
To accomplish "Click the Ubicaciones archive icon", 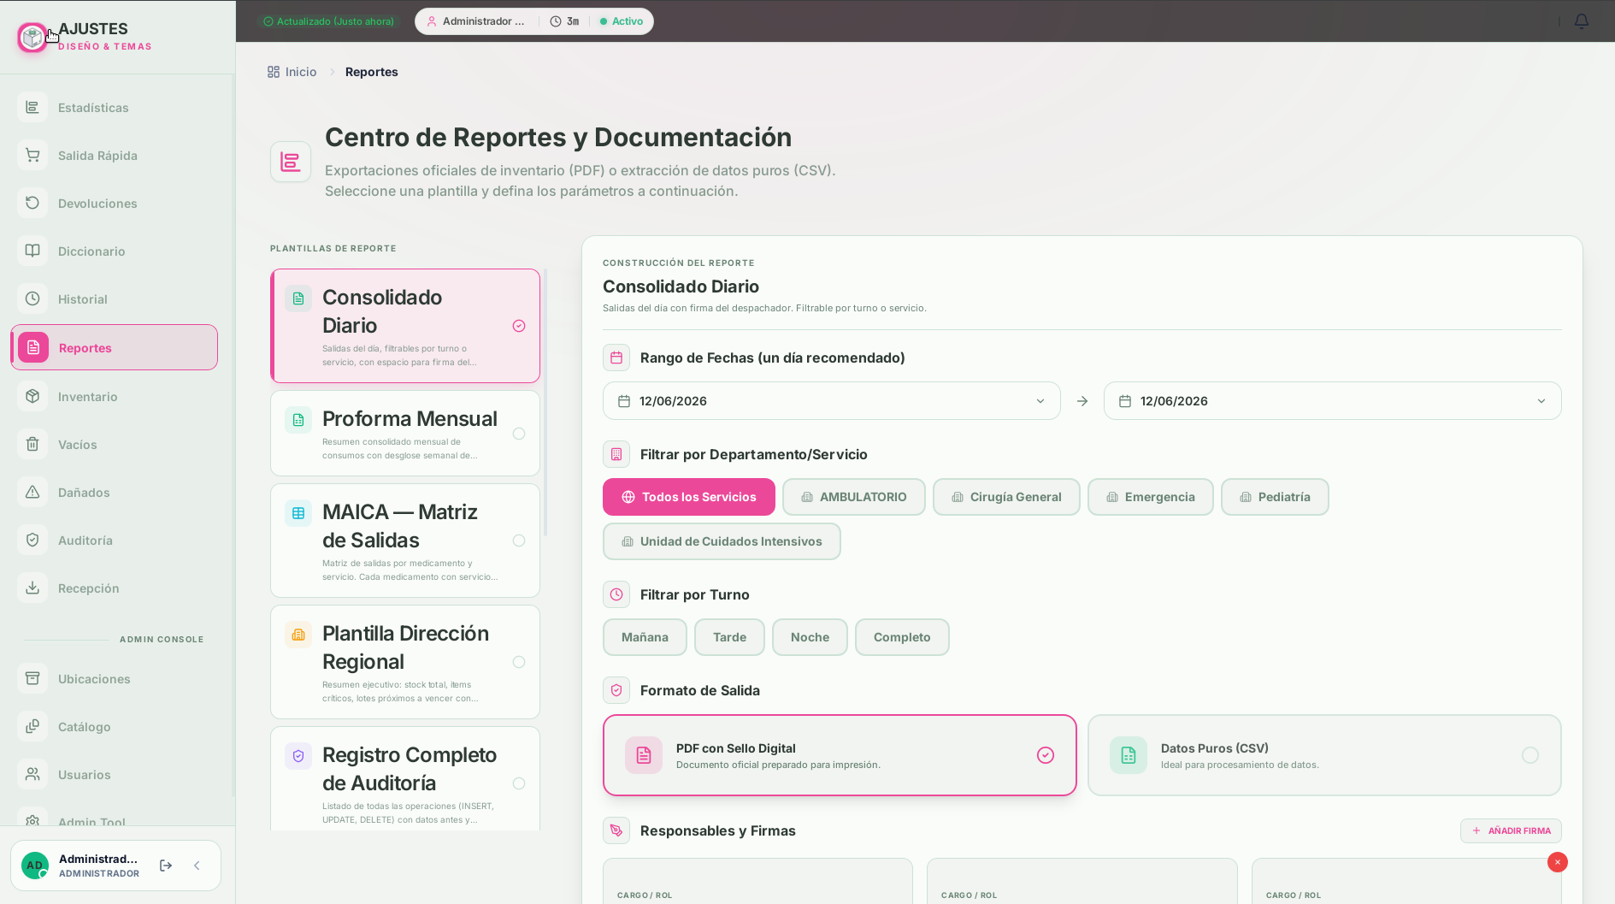I will coord(32,678).
